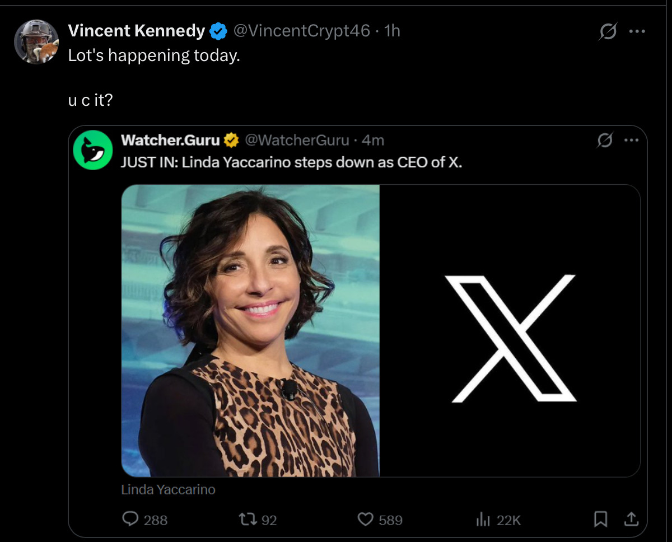Image resolution: width=672 pixels, height=542 pixels.
Task: Open the Vincent Kennedy display name link
Action: coord(136,31)
